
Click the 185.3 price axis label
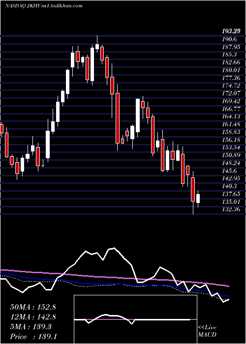[x=229, y=55]
